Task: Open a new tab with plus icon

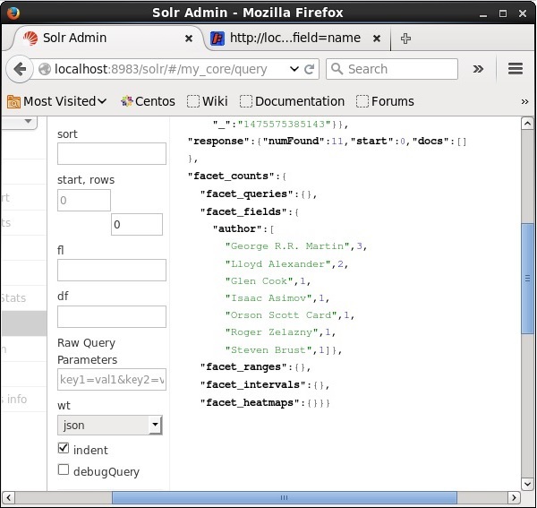Action: pyautogui.click(x=405, y=39)
